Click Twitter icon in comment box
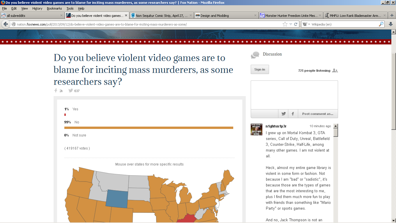Viewport: 396px width, 223px height. click(283, 114)
